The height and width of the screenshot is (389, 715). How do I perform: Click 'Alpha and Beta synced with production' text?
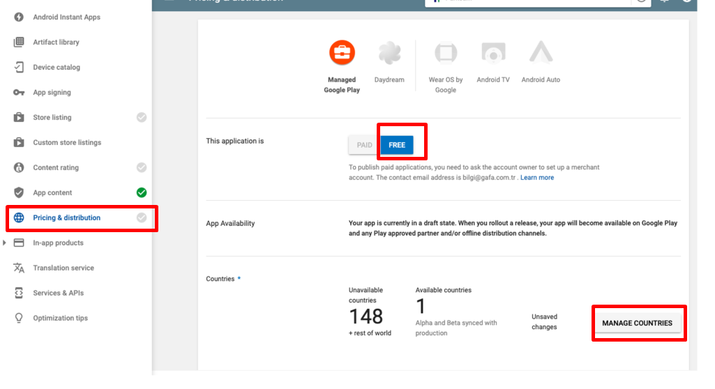coord(456,328)
